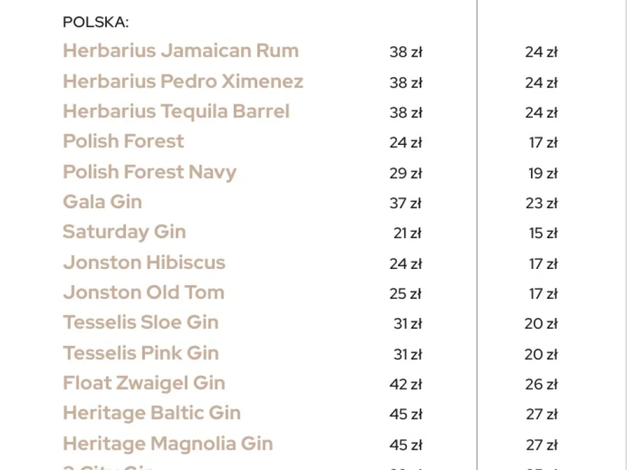
Task: Click Polish Forest gin name
Action: (x=123, y=141)
